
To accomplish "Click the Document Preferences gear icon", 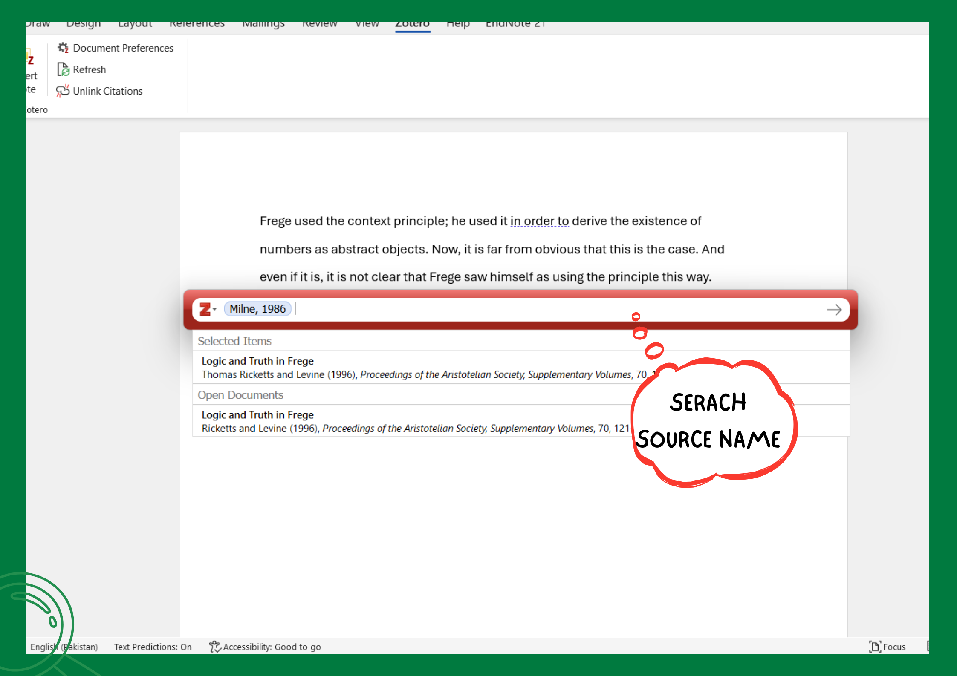I will [x=63, y=48].
